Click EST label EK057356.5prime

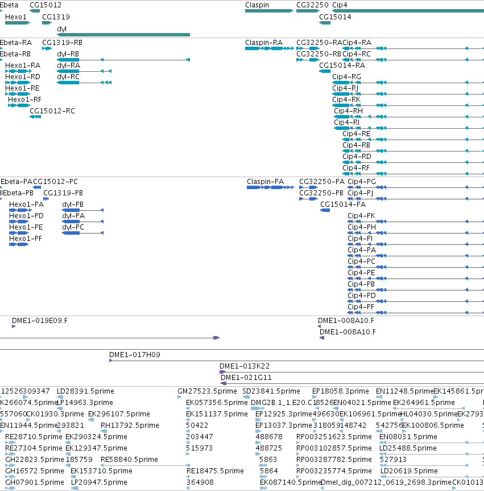tap(217, 402)
